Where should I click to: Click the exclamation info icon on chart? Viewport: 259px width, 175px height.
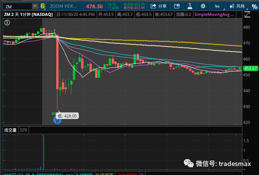7,23
